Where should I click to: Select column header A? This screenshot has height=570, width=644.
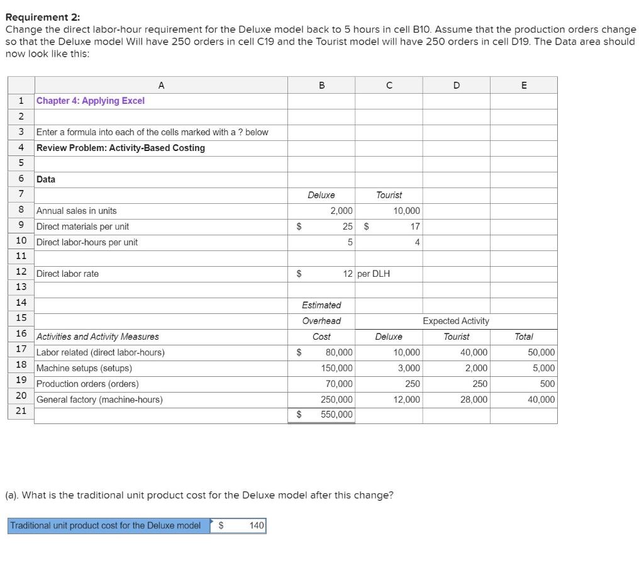[160, 84]
